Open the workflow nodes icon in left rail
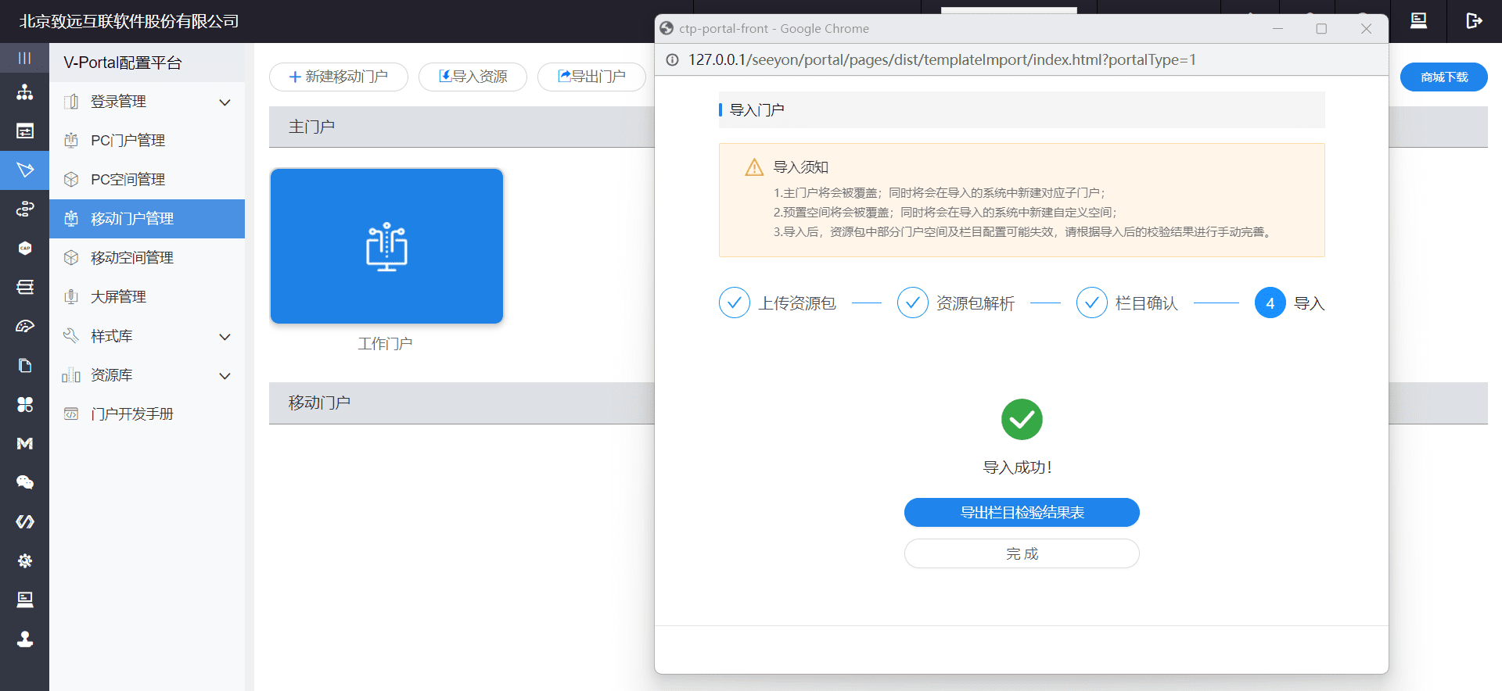The image size is (1502, 691). (25, 209)
